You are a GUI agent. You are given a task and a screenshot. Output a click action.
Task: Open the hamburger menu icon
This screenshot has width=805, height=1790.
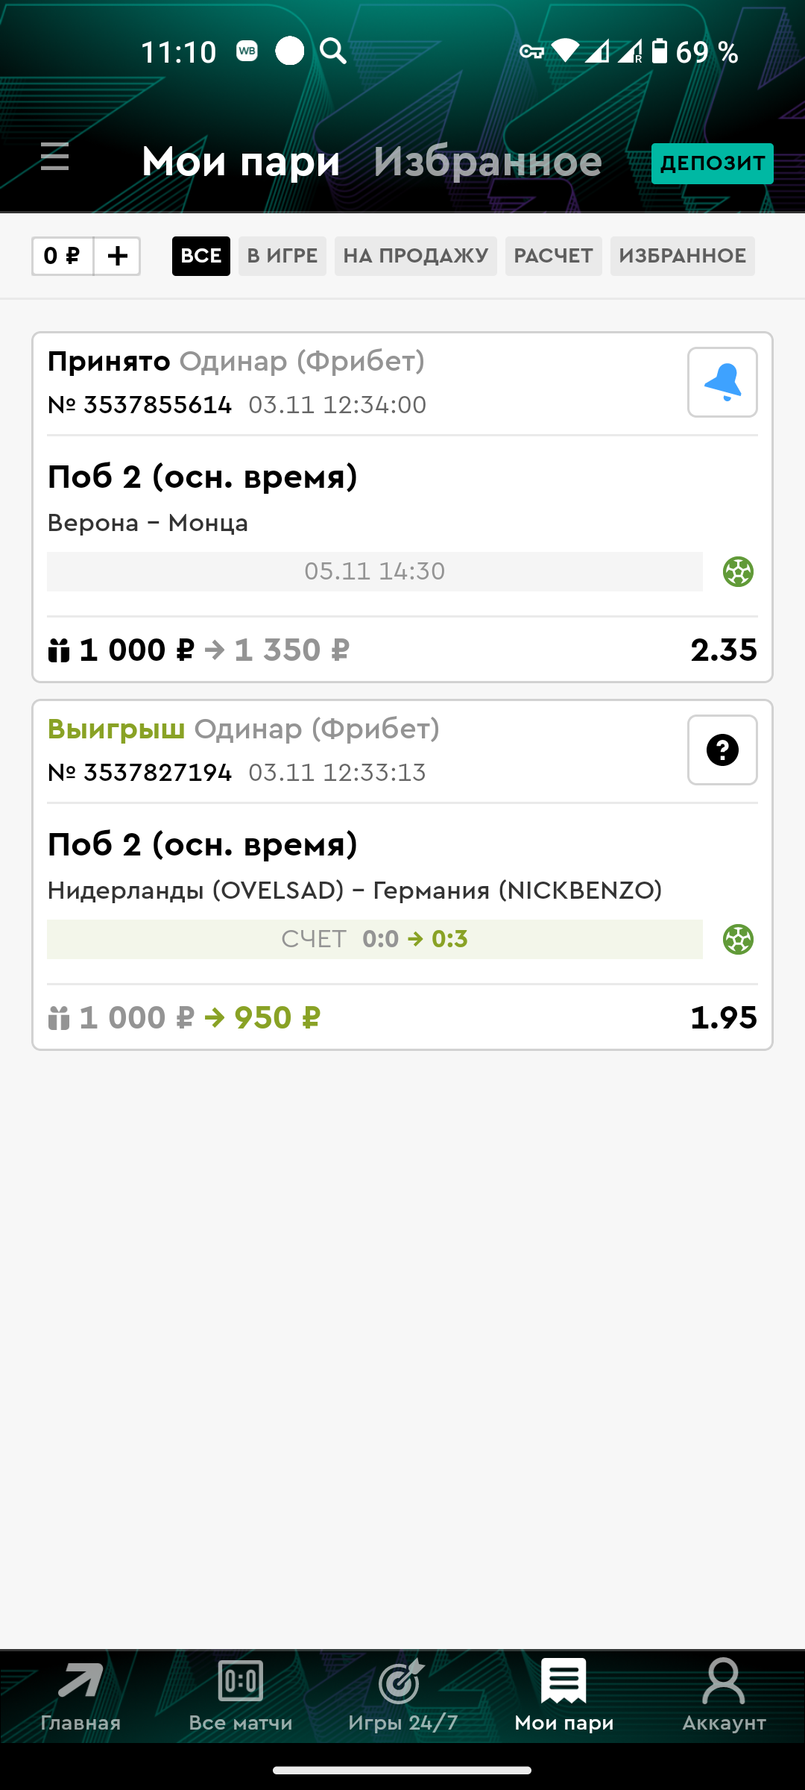(54, 157)
